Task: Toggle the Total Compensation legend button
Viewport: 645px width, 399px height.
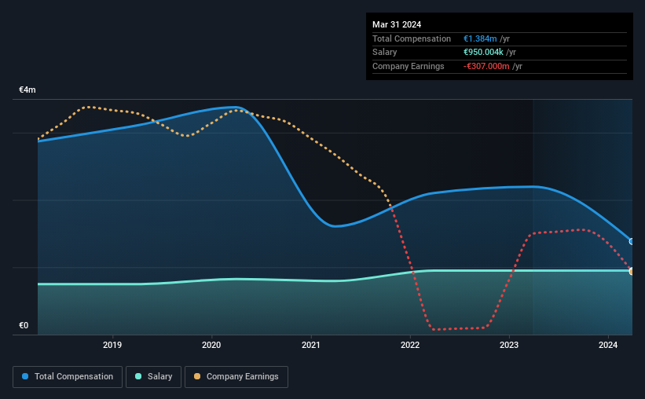Action: (x=68, y=377)
